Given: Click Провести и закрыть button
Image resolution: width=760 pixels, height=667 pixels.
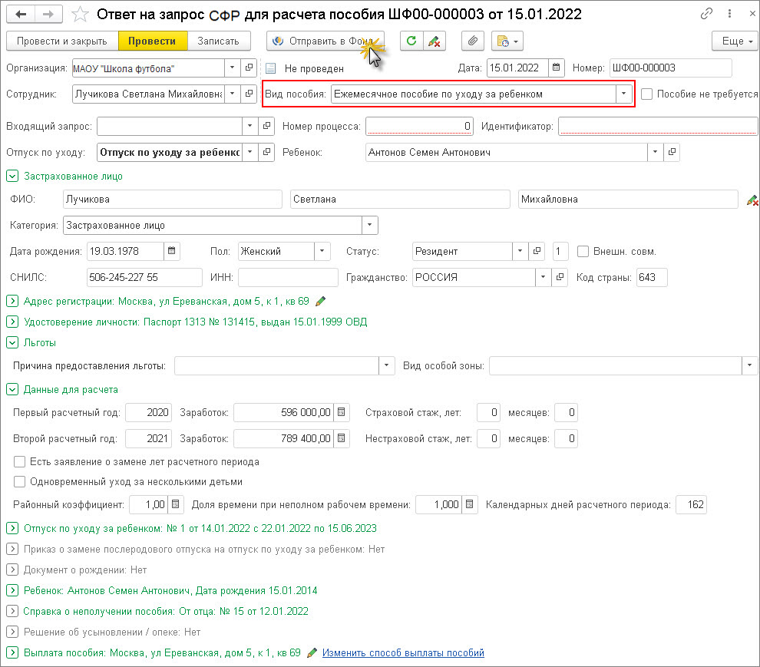Looking at the screenshot, I should 62,41.
